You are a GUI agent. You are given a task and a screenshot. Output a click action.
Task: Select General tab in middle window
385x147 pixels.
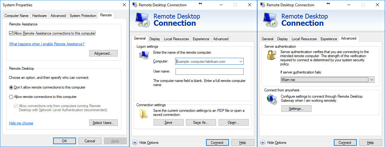pyautogui.click(x=140, y=38)
